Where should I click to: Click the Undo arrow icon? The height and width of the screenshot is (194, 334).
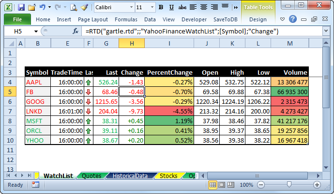pyautogui.click(x=43, y=8)
